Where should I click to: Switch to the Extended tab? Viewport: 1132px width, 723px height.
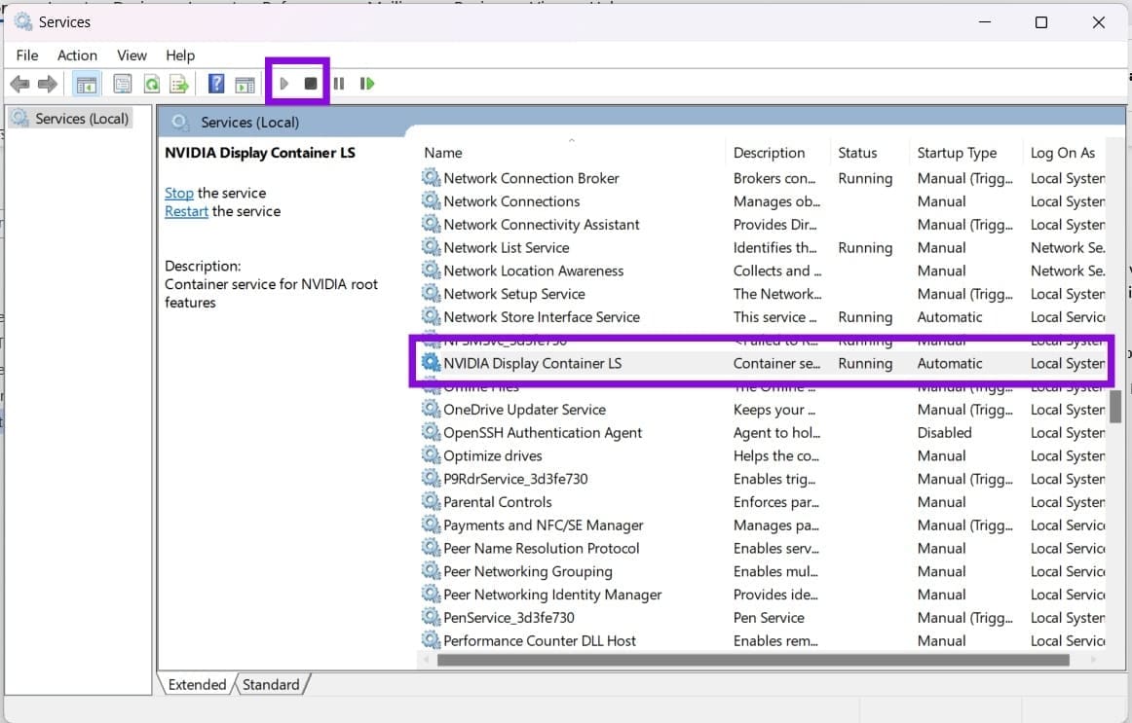pos(197,684)
